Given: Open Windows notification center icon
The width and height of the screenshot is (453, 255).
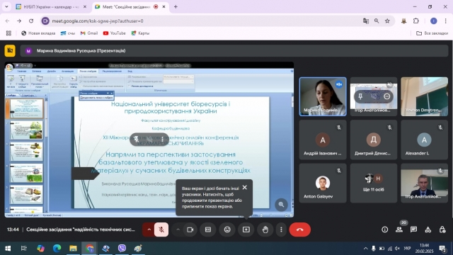Looking at the screenshot, I should pyautogui.click(x=442, y=249).
